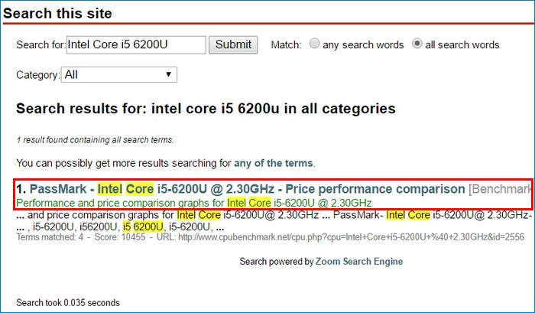Click the 'Search took 0.035 seconds' text
Viewport: 535px width, 313px height.
(x=68, y=303)
